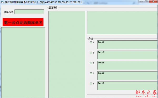This screenshot has width=158, height=98.
Task: Click the large question text area above 多选
Action: (x=122, y=23)
